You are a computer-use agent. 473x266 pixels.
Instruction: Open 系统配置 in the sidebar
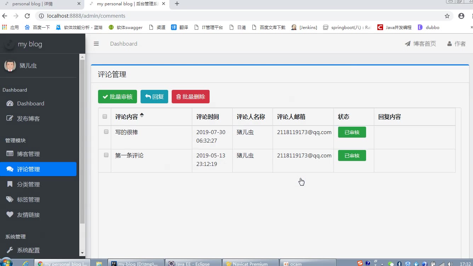[x=38, y=250]
